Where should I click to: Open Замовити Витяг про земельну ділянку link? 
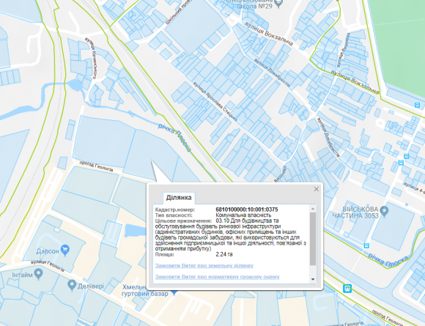point(204,266)
